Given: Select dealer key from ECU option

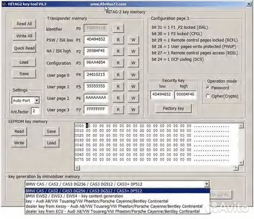Looking at the screenshot, I should (117, 211).
